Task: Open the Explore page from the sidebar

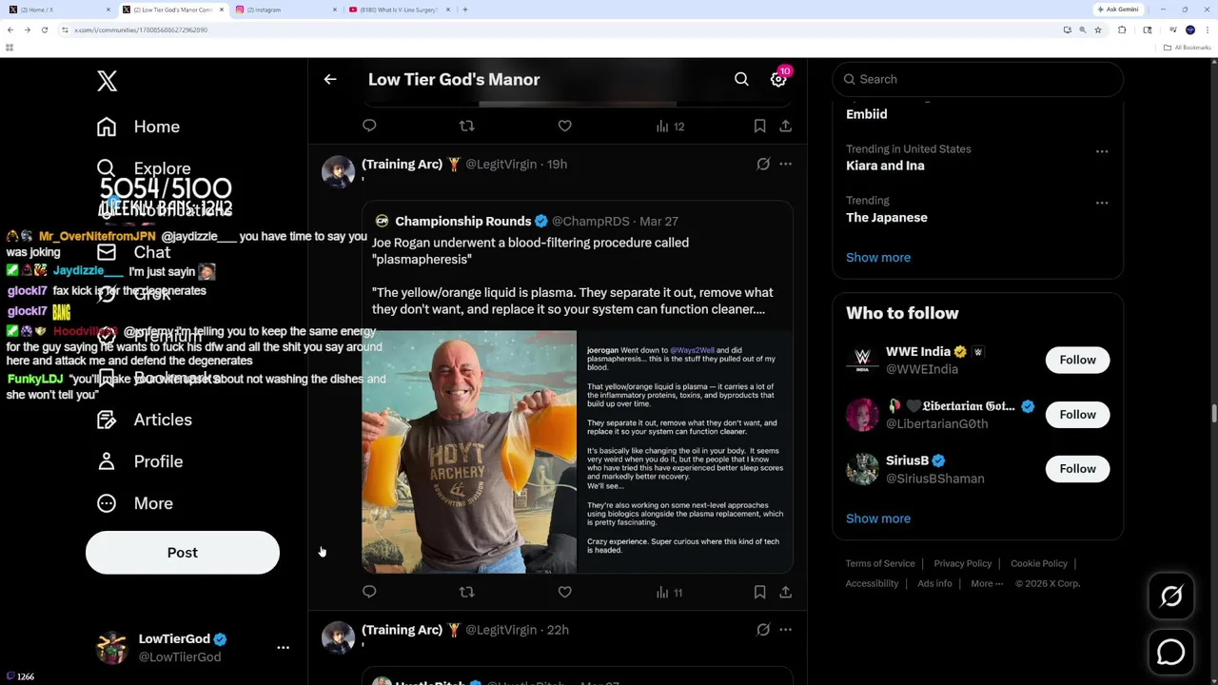Action: click(144, 168)
